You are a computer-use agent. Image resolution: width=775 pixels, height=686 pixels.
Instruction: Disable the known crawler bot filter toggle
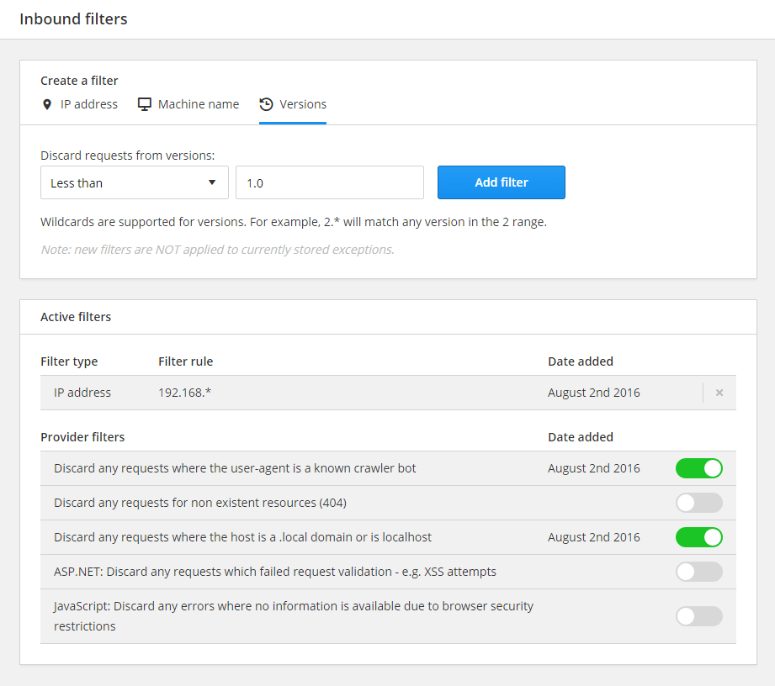coord(699,468)
